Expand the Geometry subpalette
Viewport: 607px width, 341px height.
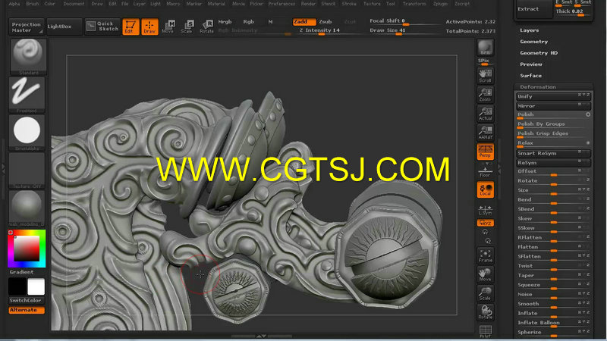(x=534, y=42)
